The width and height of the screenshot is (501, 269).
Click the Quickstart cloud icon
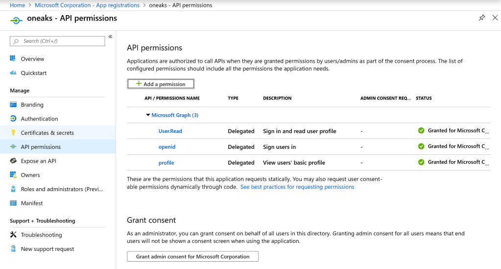pyautogui.click(x=13, y=73)
